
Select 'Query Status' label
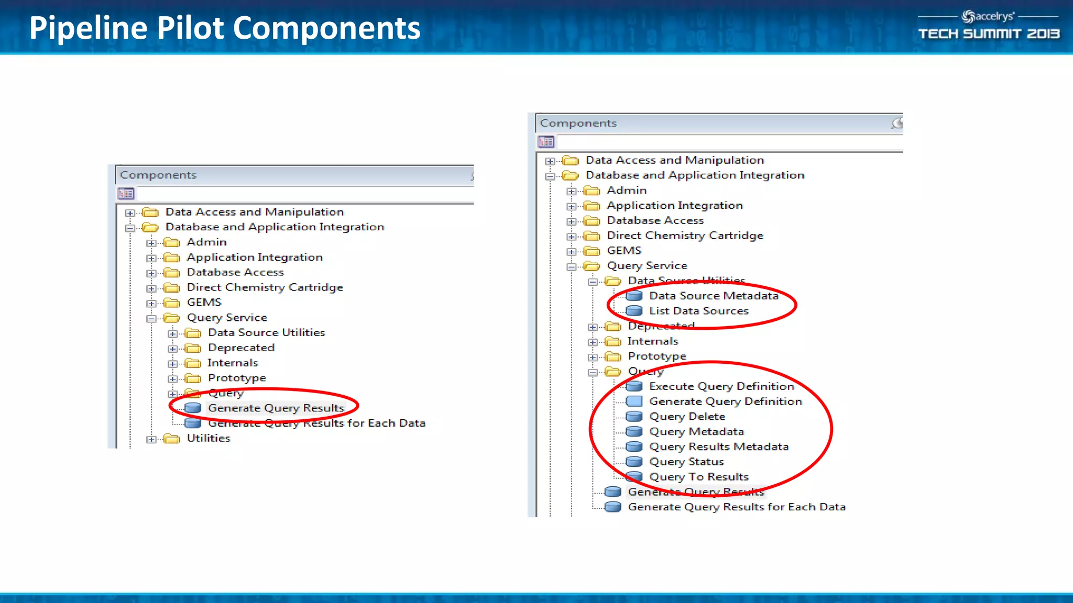tap(687, 462)
